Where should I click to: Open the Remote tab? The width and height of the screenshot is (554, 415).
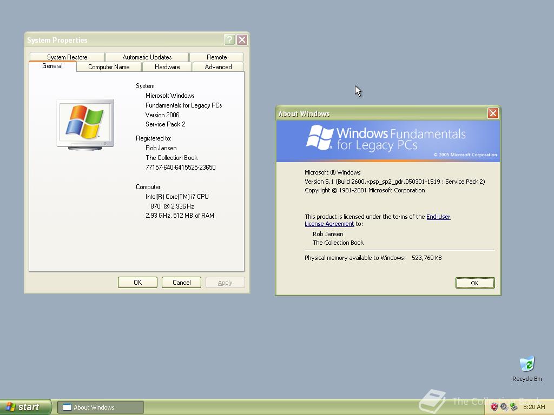pyautogui.click(x=216, y=57)
